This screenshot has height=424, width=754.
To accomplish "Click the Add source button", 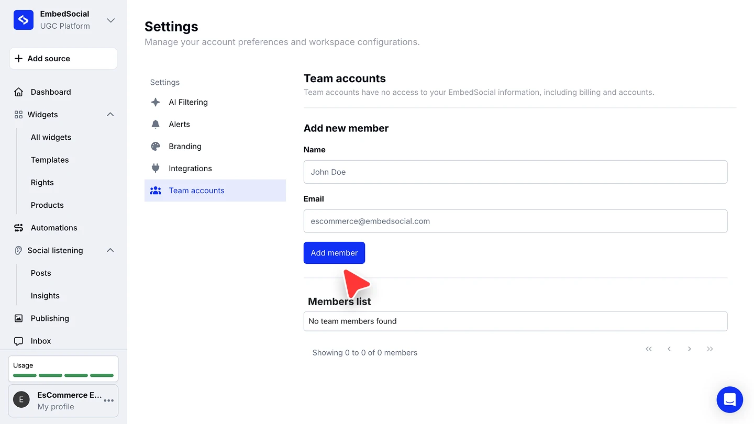I will point(63,59).
